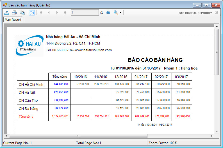Click cell value 84,528,000
Image resolution: width=223 pixels, height=148 pixels.
[x=122, y=100]
